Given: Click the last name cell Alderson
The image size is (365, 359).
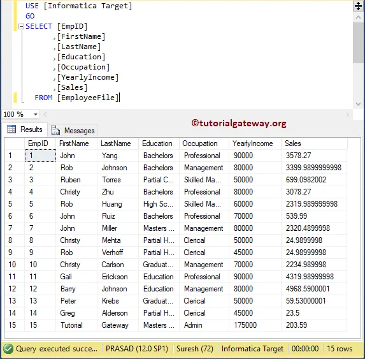Looking at the screenshot, I should pyautogui.click(x=118, y=313).
